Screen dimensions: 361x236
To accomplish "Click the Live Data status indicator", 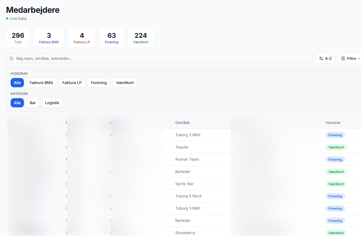I will tap(16, 18).
